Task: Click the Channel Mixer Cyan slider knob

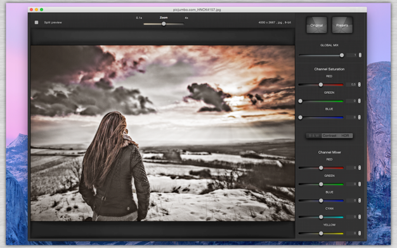Action: pos(321,217)
